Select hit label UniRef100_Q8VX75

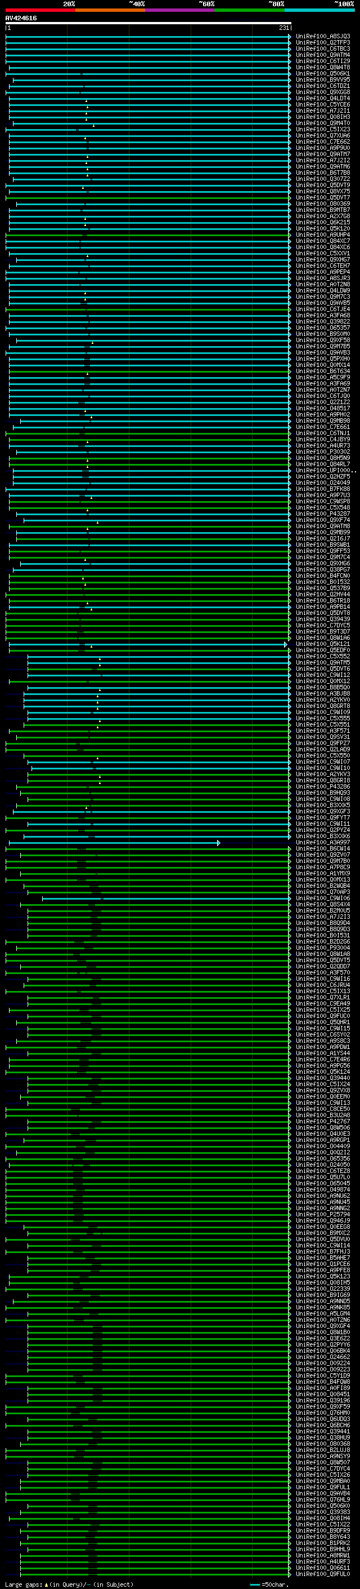[x=323, y=191]
